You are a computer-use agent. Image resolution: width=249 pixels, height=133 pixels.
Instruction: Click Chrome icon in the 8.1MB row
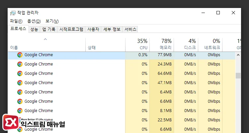(x=20, y=111)
